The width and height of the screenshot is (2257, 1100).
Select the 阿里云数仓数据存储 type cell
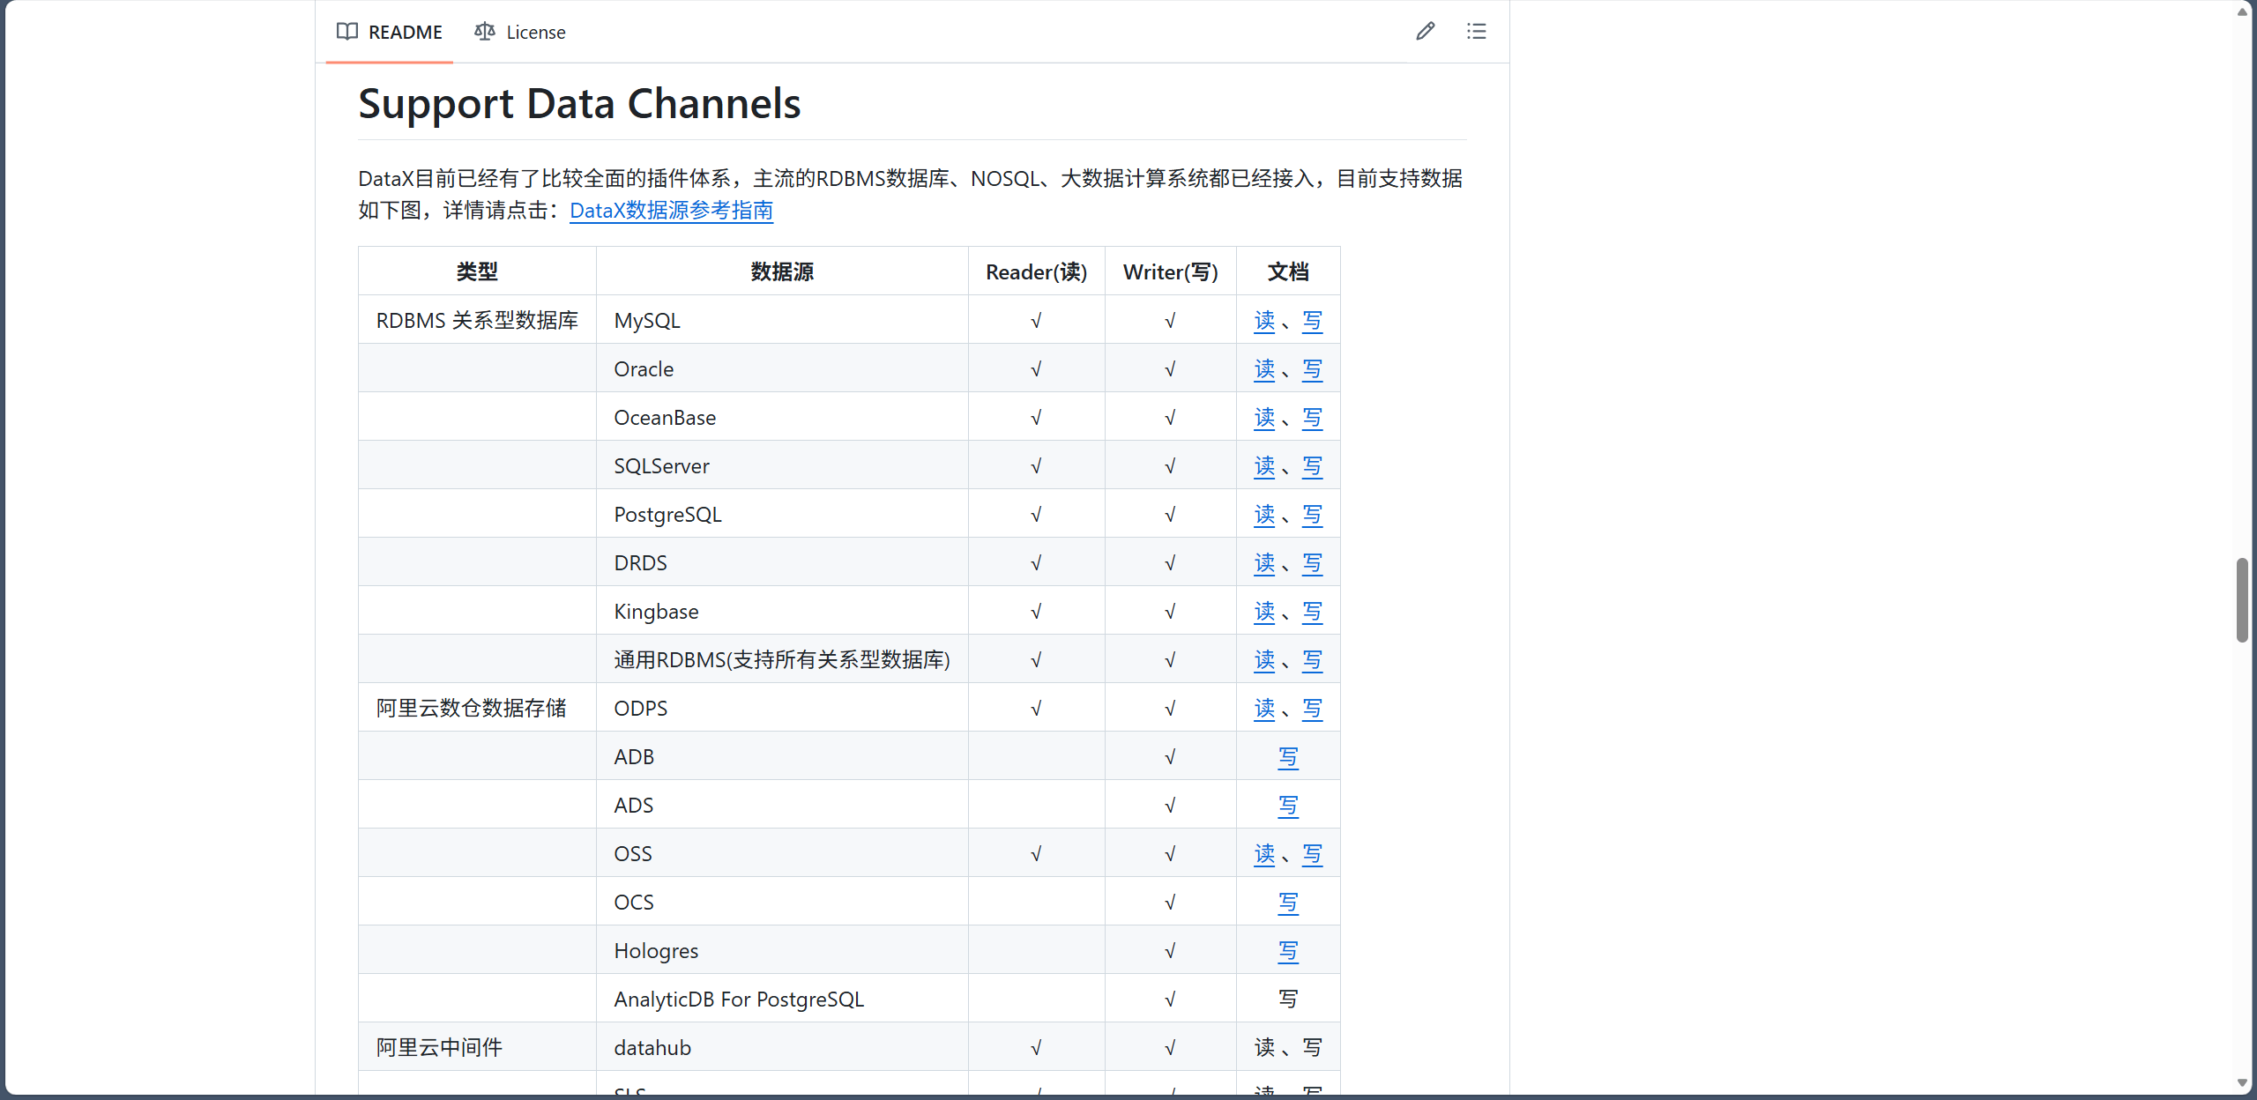tap(477, 708)
